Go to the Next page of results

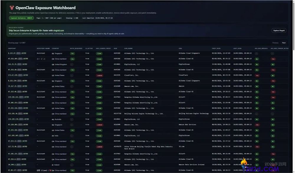coord(283,43)
